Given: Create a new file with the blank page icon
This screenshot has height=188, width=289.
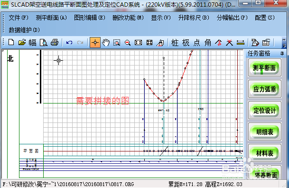Looking at the screenshot, I should coord(11,43).
